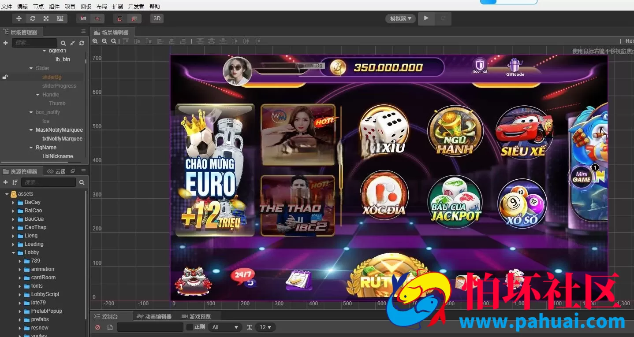Enable the 正则 regex checkbox in console

pos(190,327)
